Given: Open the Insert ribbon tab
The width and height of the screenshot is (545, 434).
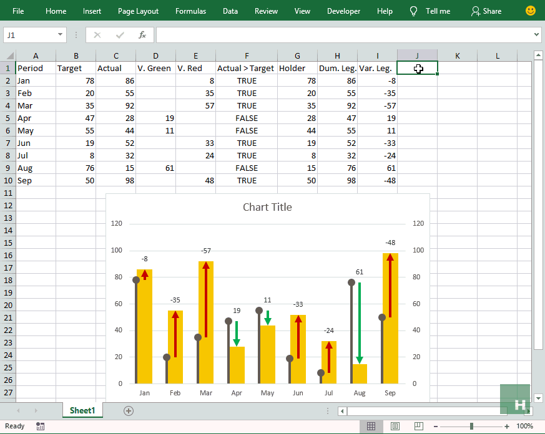Looking at the screenshot, I should tap(92, 11).
